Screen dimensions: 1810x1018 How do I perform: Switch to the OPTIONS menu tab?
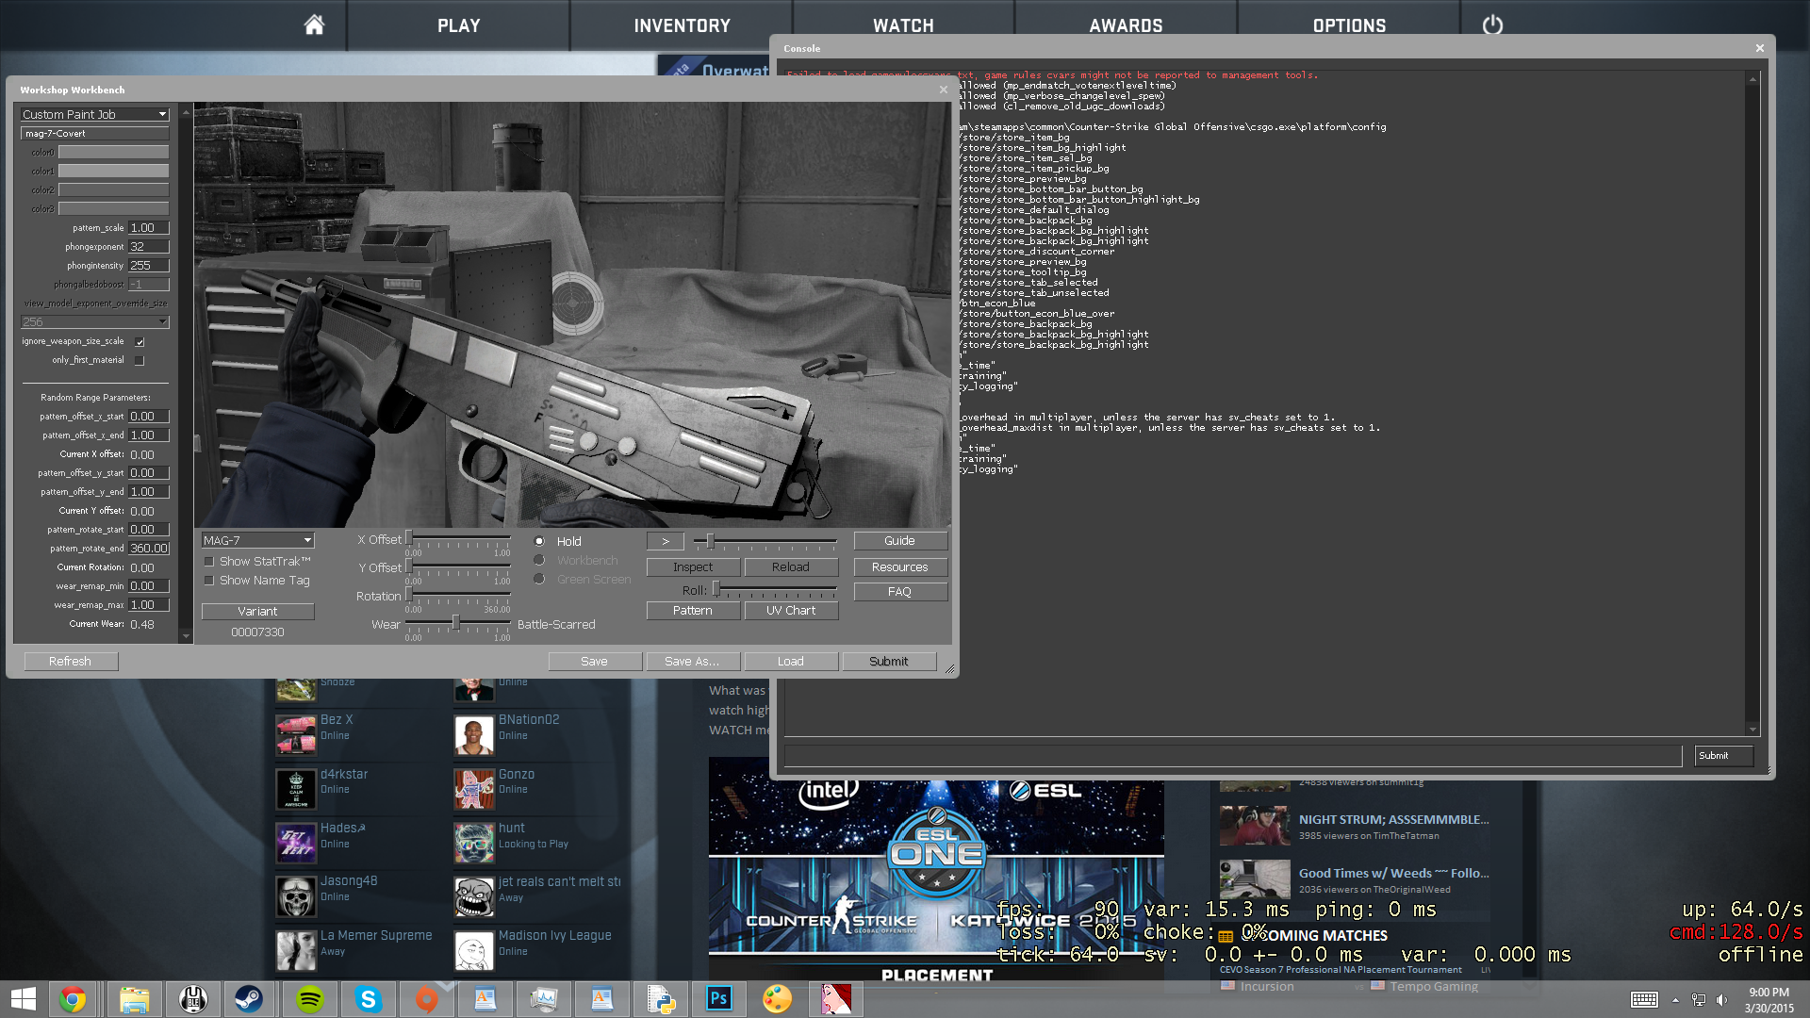pyautogui.click(x=1349, y=25)
